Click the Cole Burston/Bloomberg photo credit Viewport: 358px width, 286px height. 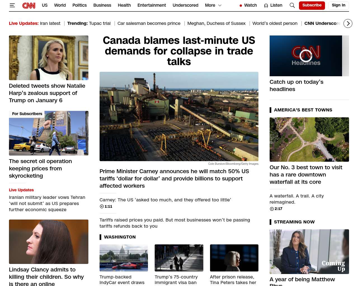[233, 164]
